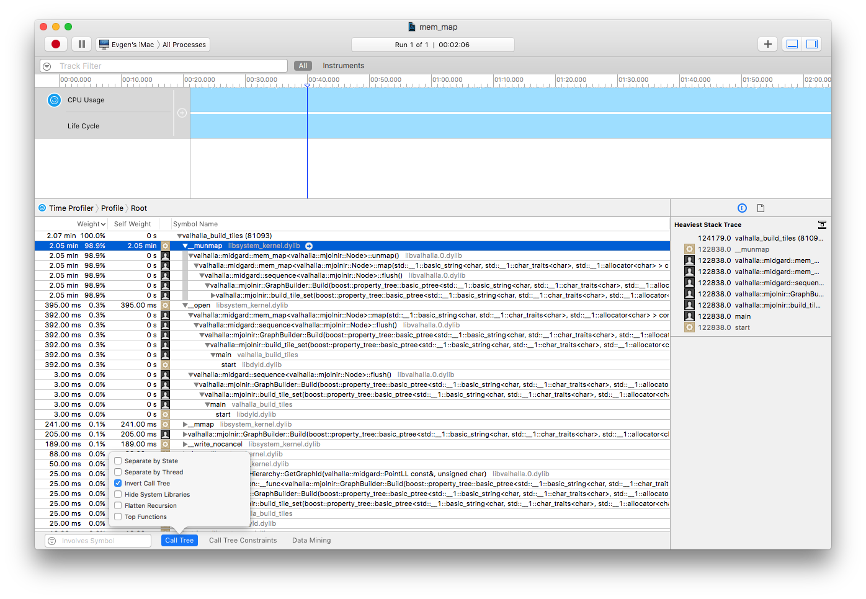Open Call Tree Constraints options
866x599 pixels.
[243, 540]
